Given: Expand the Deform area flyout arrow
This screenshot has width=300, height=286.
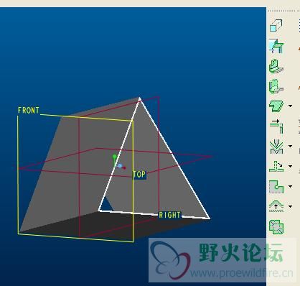Looking at the screenshot, I should click(290, 206).
